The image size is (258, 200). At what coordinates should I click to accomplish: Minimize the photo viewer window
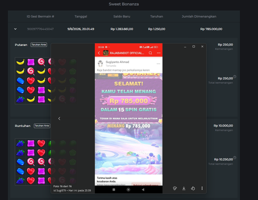coord(185,47)
